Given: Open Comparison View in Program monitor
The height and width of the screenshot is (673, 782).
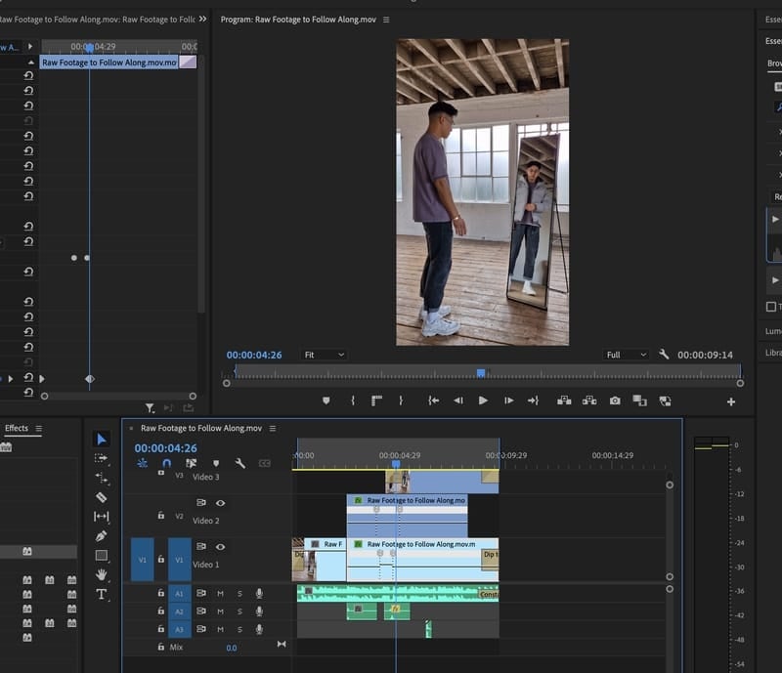Looking at the screenshot, I should 639,400.
